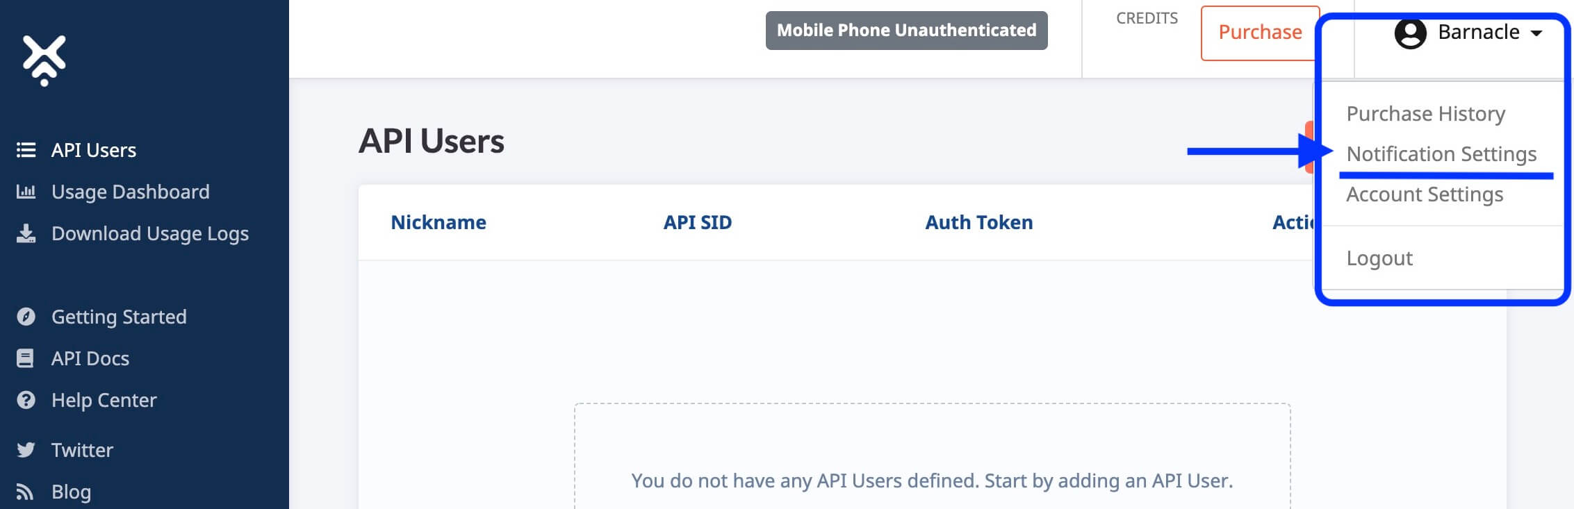Sort by the Nickname column header

pyautogui.click(x=438, y=222)
